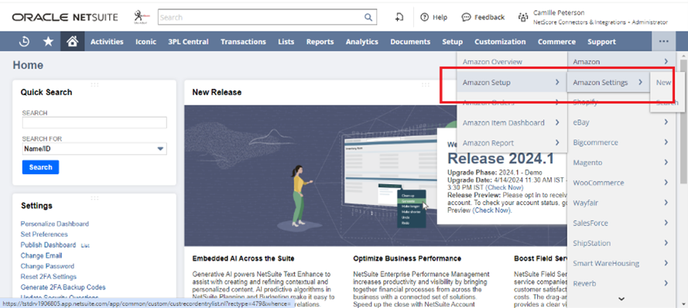
Task: Select New under Amazon Settings
Action: (663, 82)
